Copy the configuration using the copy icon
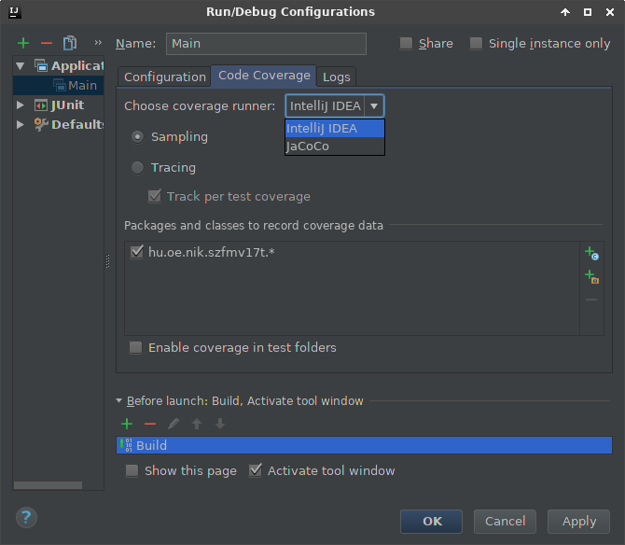This screenshot has width=625, height=545. click(x=70, y=43)
